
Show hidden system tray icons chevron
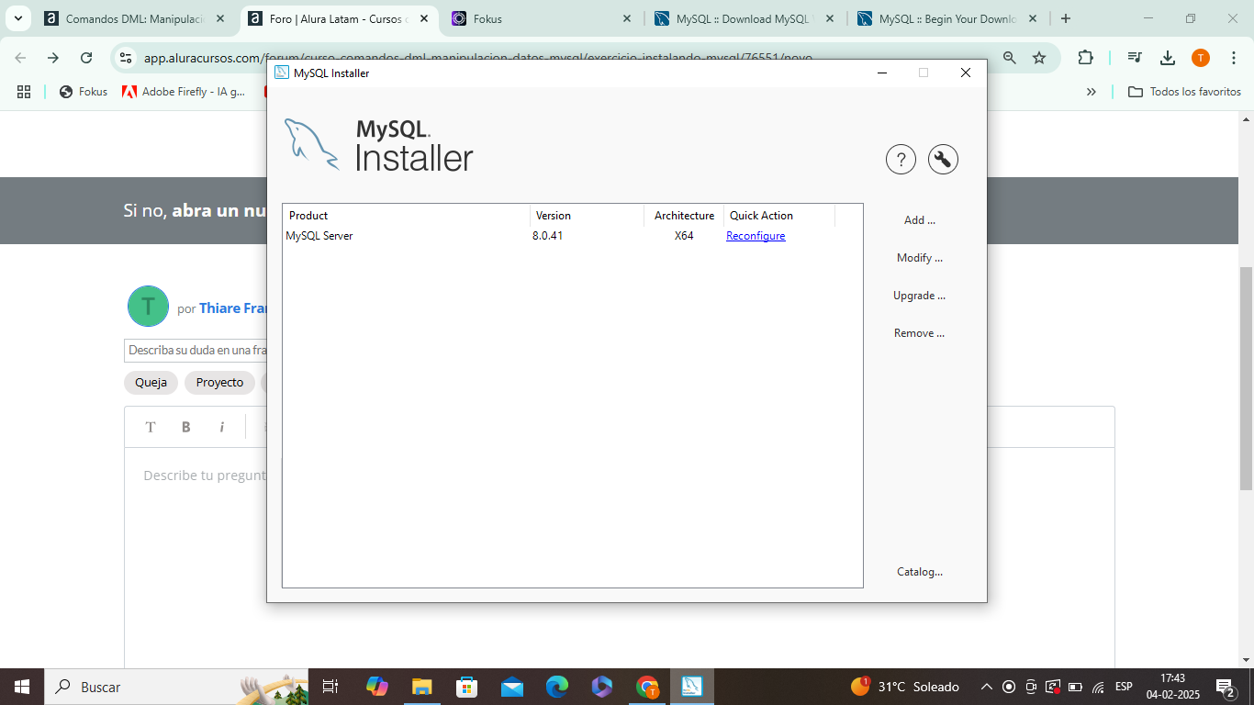click(x=987, y=687)
